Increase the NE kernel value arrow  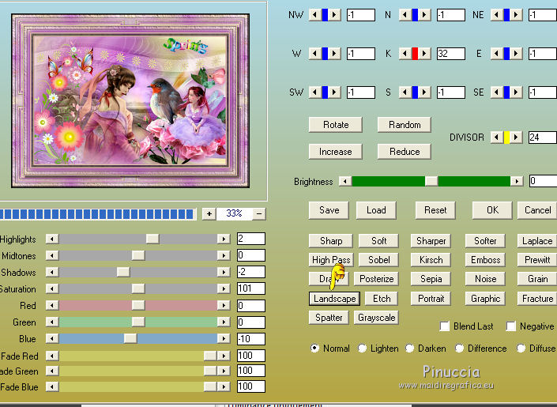516,15
